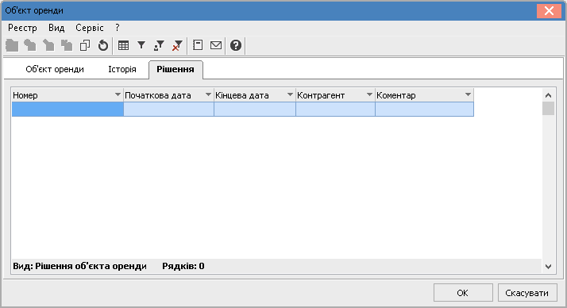Click the leftmost gray create-record toolbar icon
Image resolution: width=567 pixels, height=308 pixels.
(12, 45)
